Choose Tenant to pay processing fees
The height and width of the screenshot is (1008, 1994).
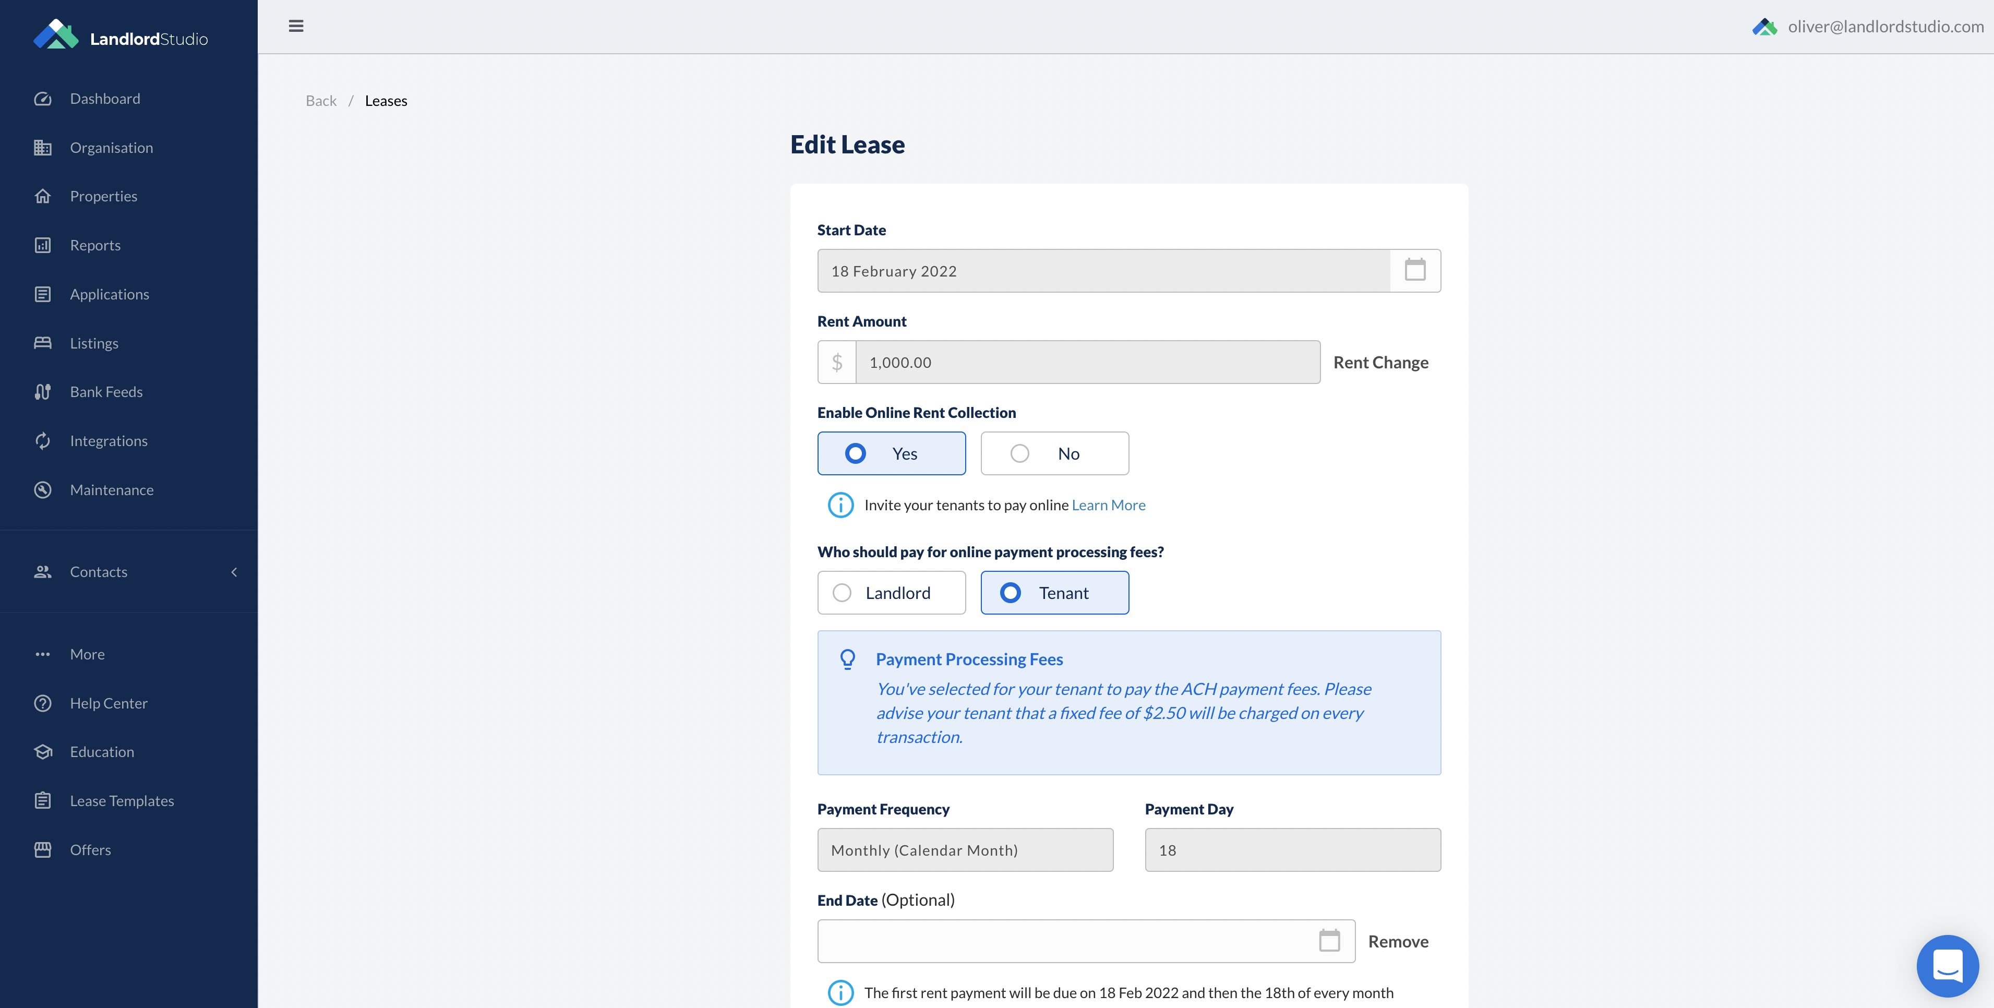(1054, 592)
